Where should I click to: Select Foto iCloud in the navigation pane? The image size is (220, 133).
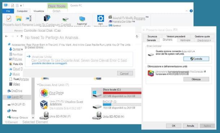[x=16, y=64]
